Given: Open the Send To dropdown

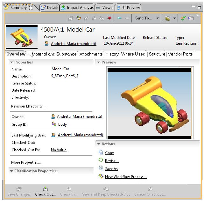Looking at the screenshot, I should [x=158, y=19].
